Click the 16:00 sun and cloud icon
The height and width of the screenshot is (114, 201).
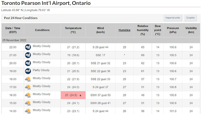click(28, 95)
